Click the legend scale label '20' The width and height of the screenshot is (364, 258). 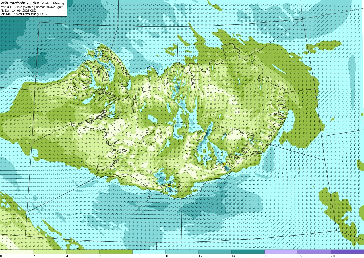click(x=333, y=256)
